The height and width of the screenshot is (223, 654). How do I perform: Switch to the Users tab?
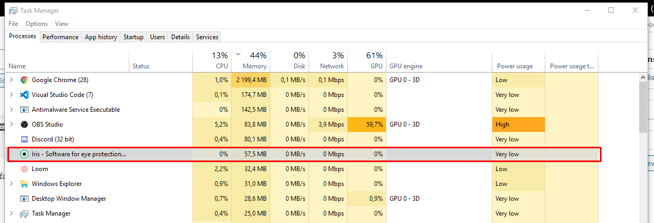tap(157, 37)
